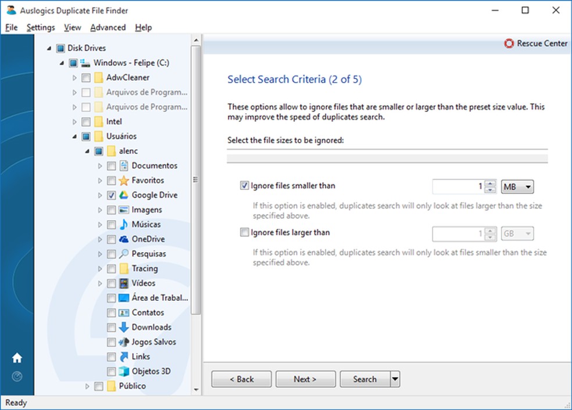The width and height of the screenshot is (572, 410).
Task: Click the folder tree vertical scrollbar thumb
Action: [x=196, y=179]
